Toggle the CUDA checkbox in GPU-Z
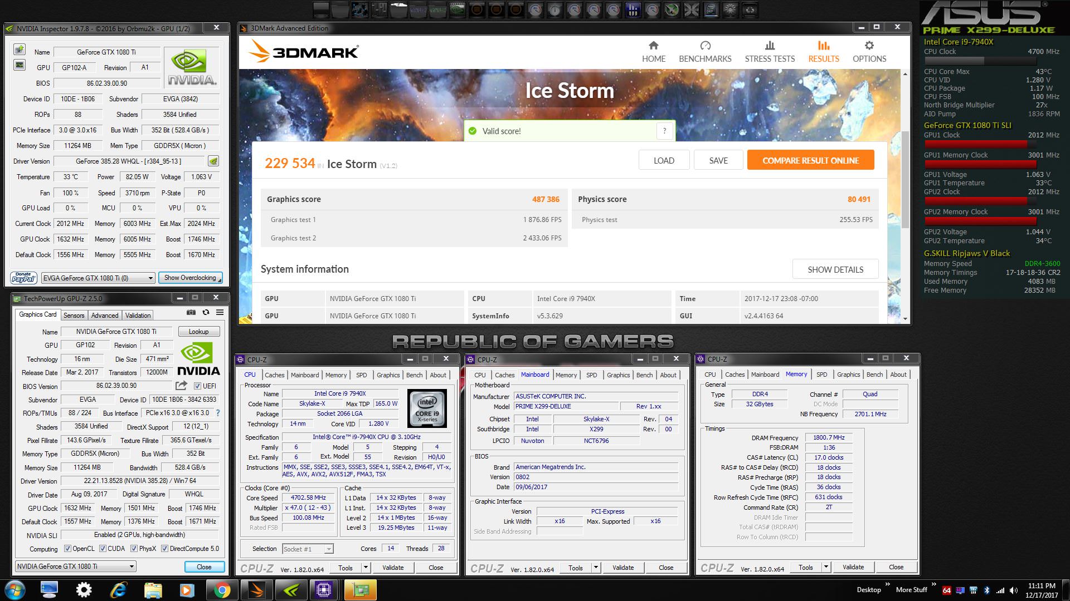1070x601 pixels. click(103, 549)
